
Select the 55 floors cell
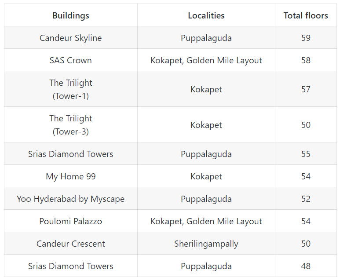click(306, 154)
